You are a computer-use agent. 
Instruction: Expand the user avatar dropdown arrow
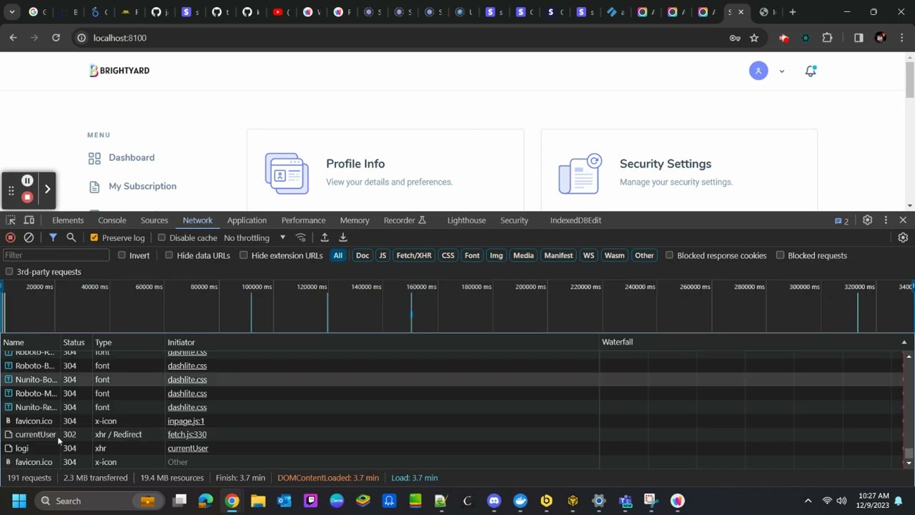coord(781,71)
